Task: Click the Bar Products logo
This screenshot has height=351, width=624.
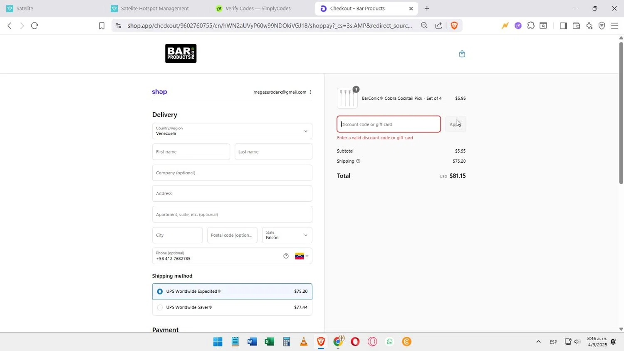Action: [x=181, y=54]
